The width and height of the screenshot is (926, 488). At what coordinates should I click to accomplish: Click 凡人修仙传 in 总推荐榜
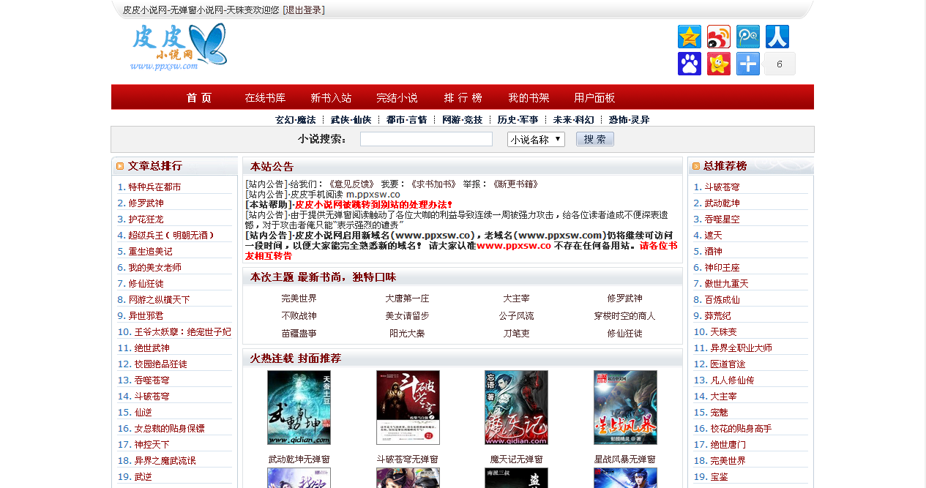click(732, 380)
